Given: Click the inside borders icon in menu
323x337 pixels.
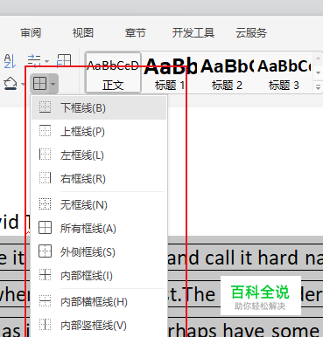Looking at the screenshot, I should [x=45, y=275].
